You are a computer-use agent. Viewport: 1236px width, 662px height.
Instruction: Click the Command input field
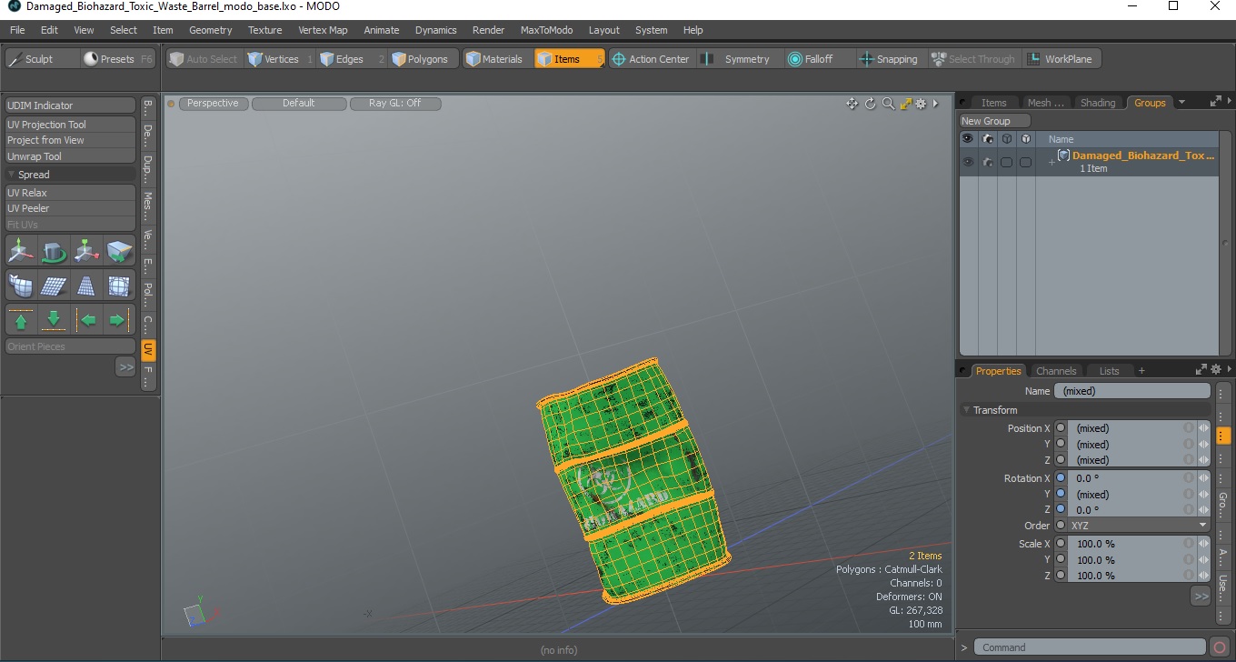pyautogui.click(x=1091, y=647)
